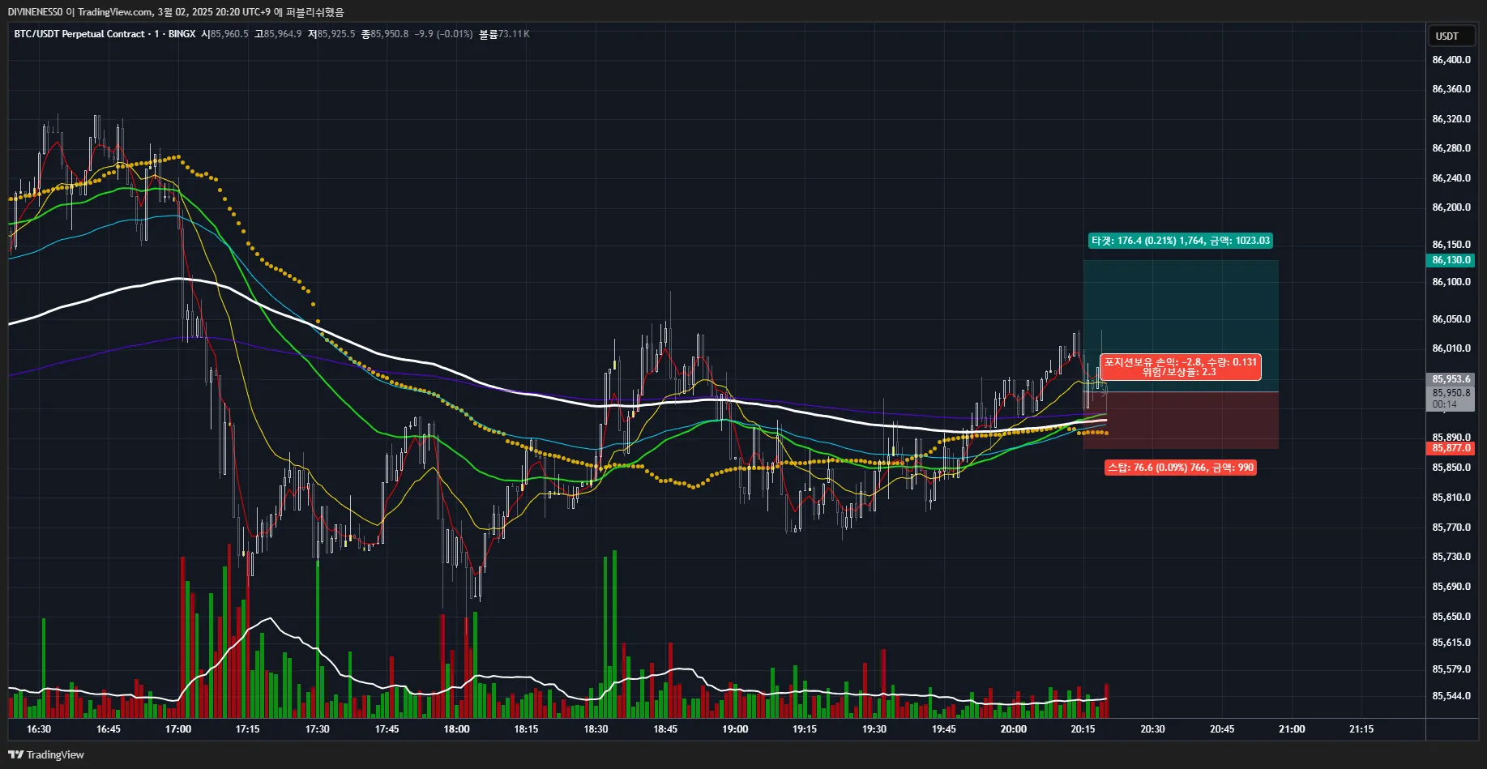The height and width of the screenshot is (769, 1487).
Task: Click the 86,400.0 price axis label
Action: pyautogui.click(x=1451, y=60)
